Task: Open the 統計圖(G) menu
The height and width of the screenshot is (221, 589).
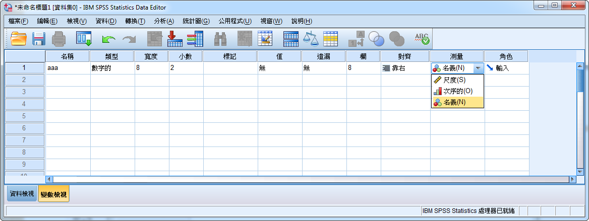Action: [x=196, y=21]
